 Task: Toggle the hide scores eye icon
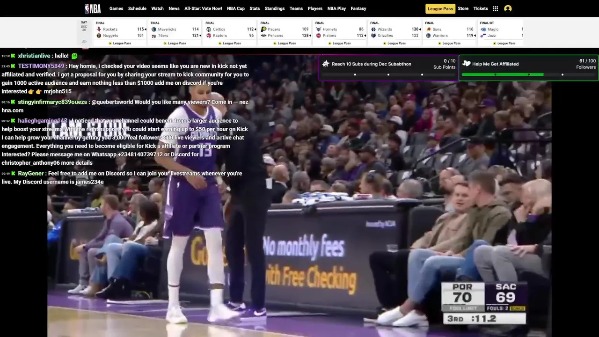click(84, 42)
